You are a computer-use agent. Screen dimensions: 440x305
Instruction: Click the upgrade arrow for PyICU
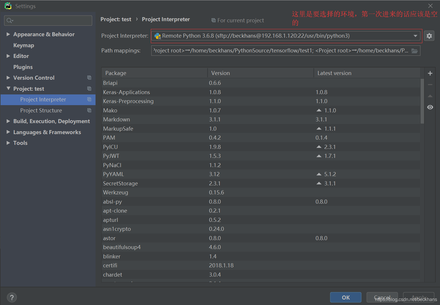(x=319, y=147)
